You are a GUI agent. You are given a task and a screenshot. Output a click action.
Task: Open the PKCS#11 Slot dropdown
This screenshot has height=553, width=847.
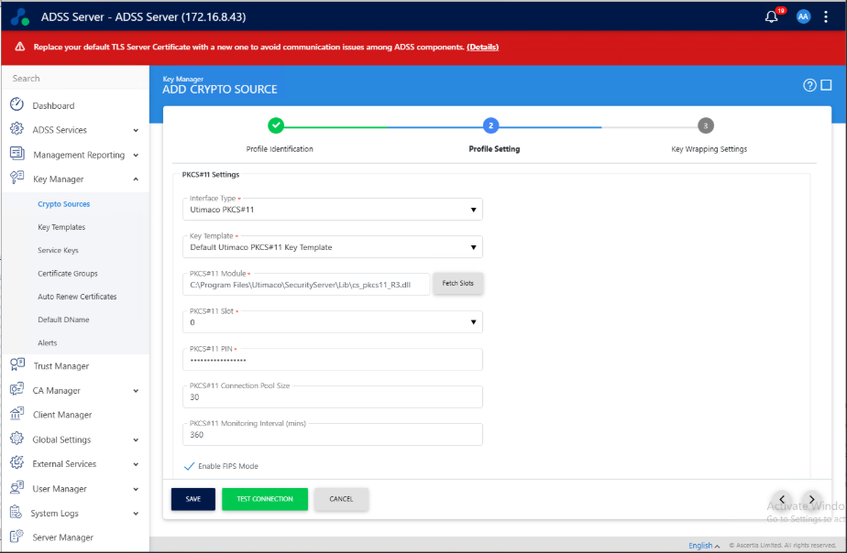(x=332, y=322)
